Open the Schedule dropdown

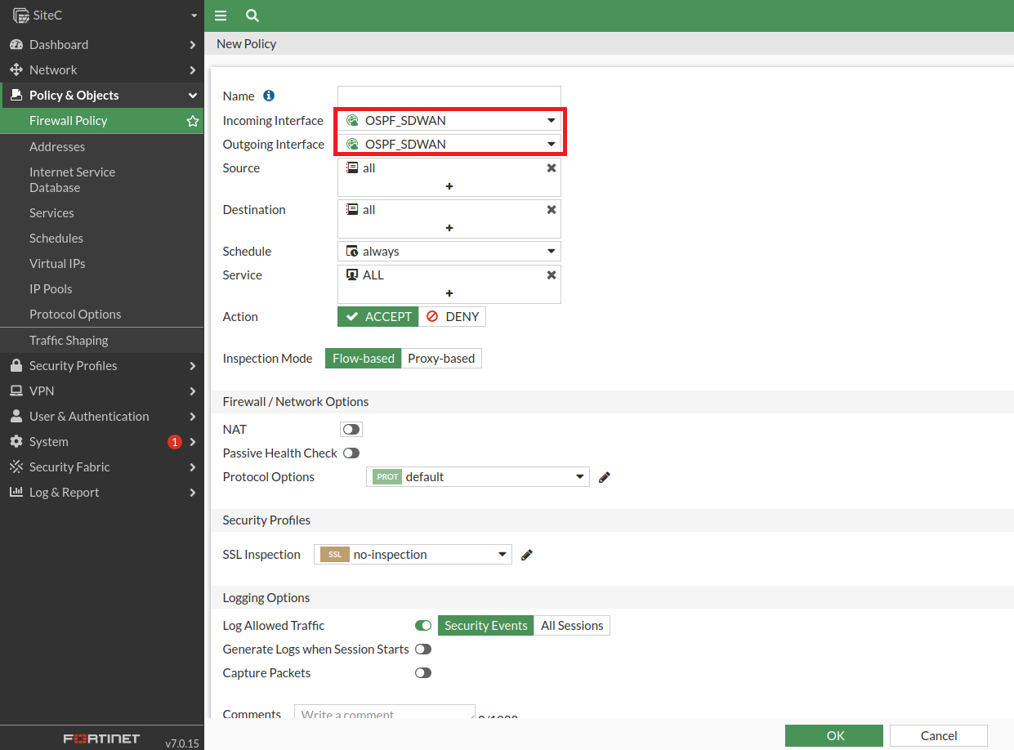pyautogui.click(x=449, y=251)
